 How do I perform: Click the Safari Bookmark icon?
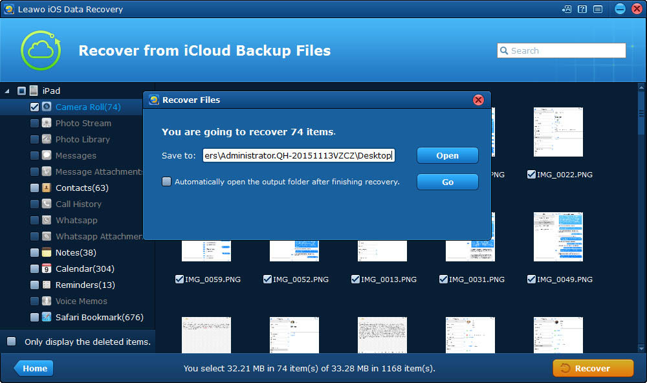tap(47, 317)
